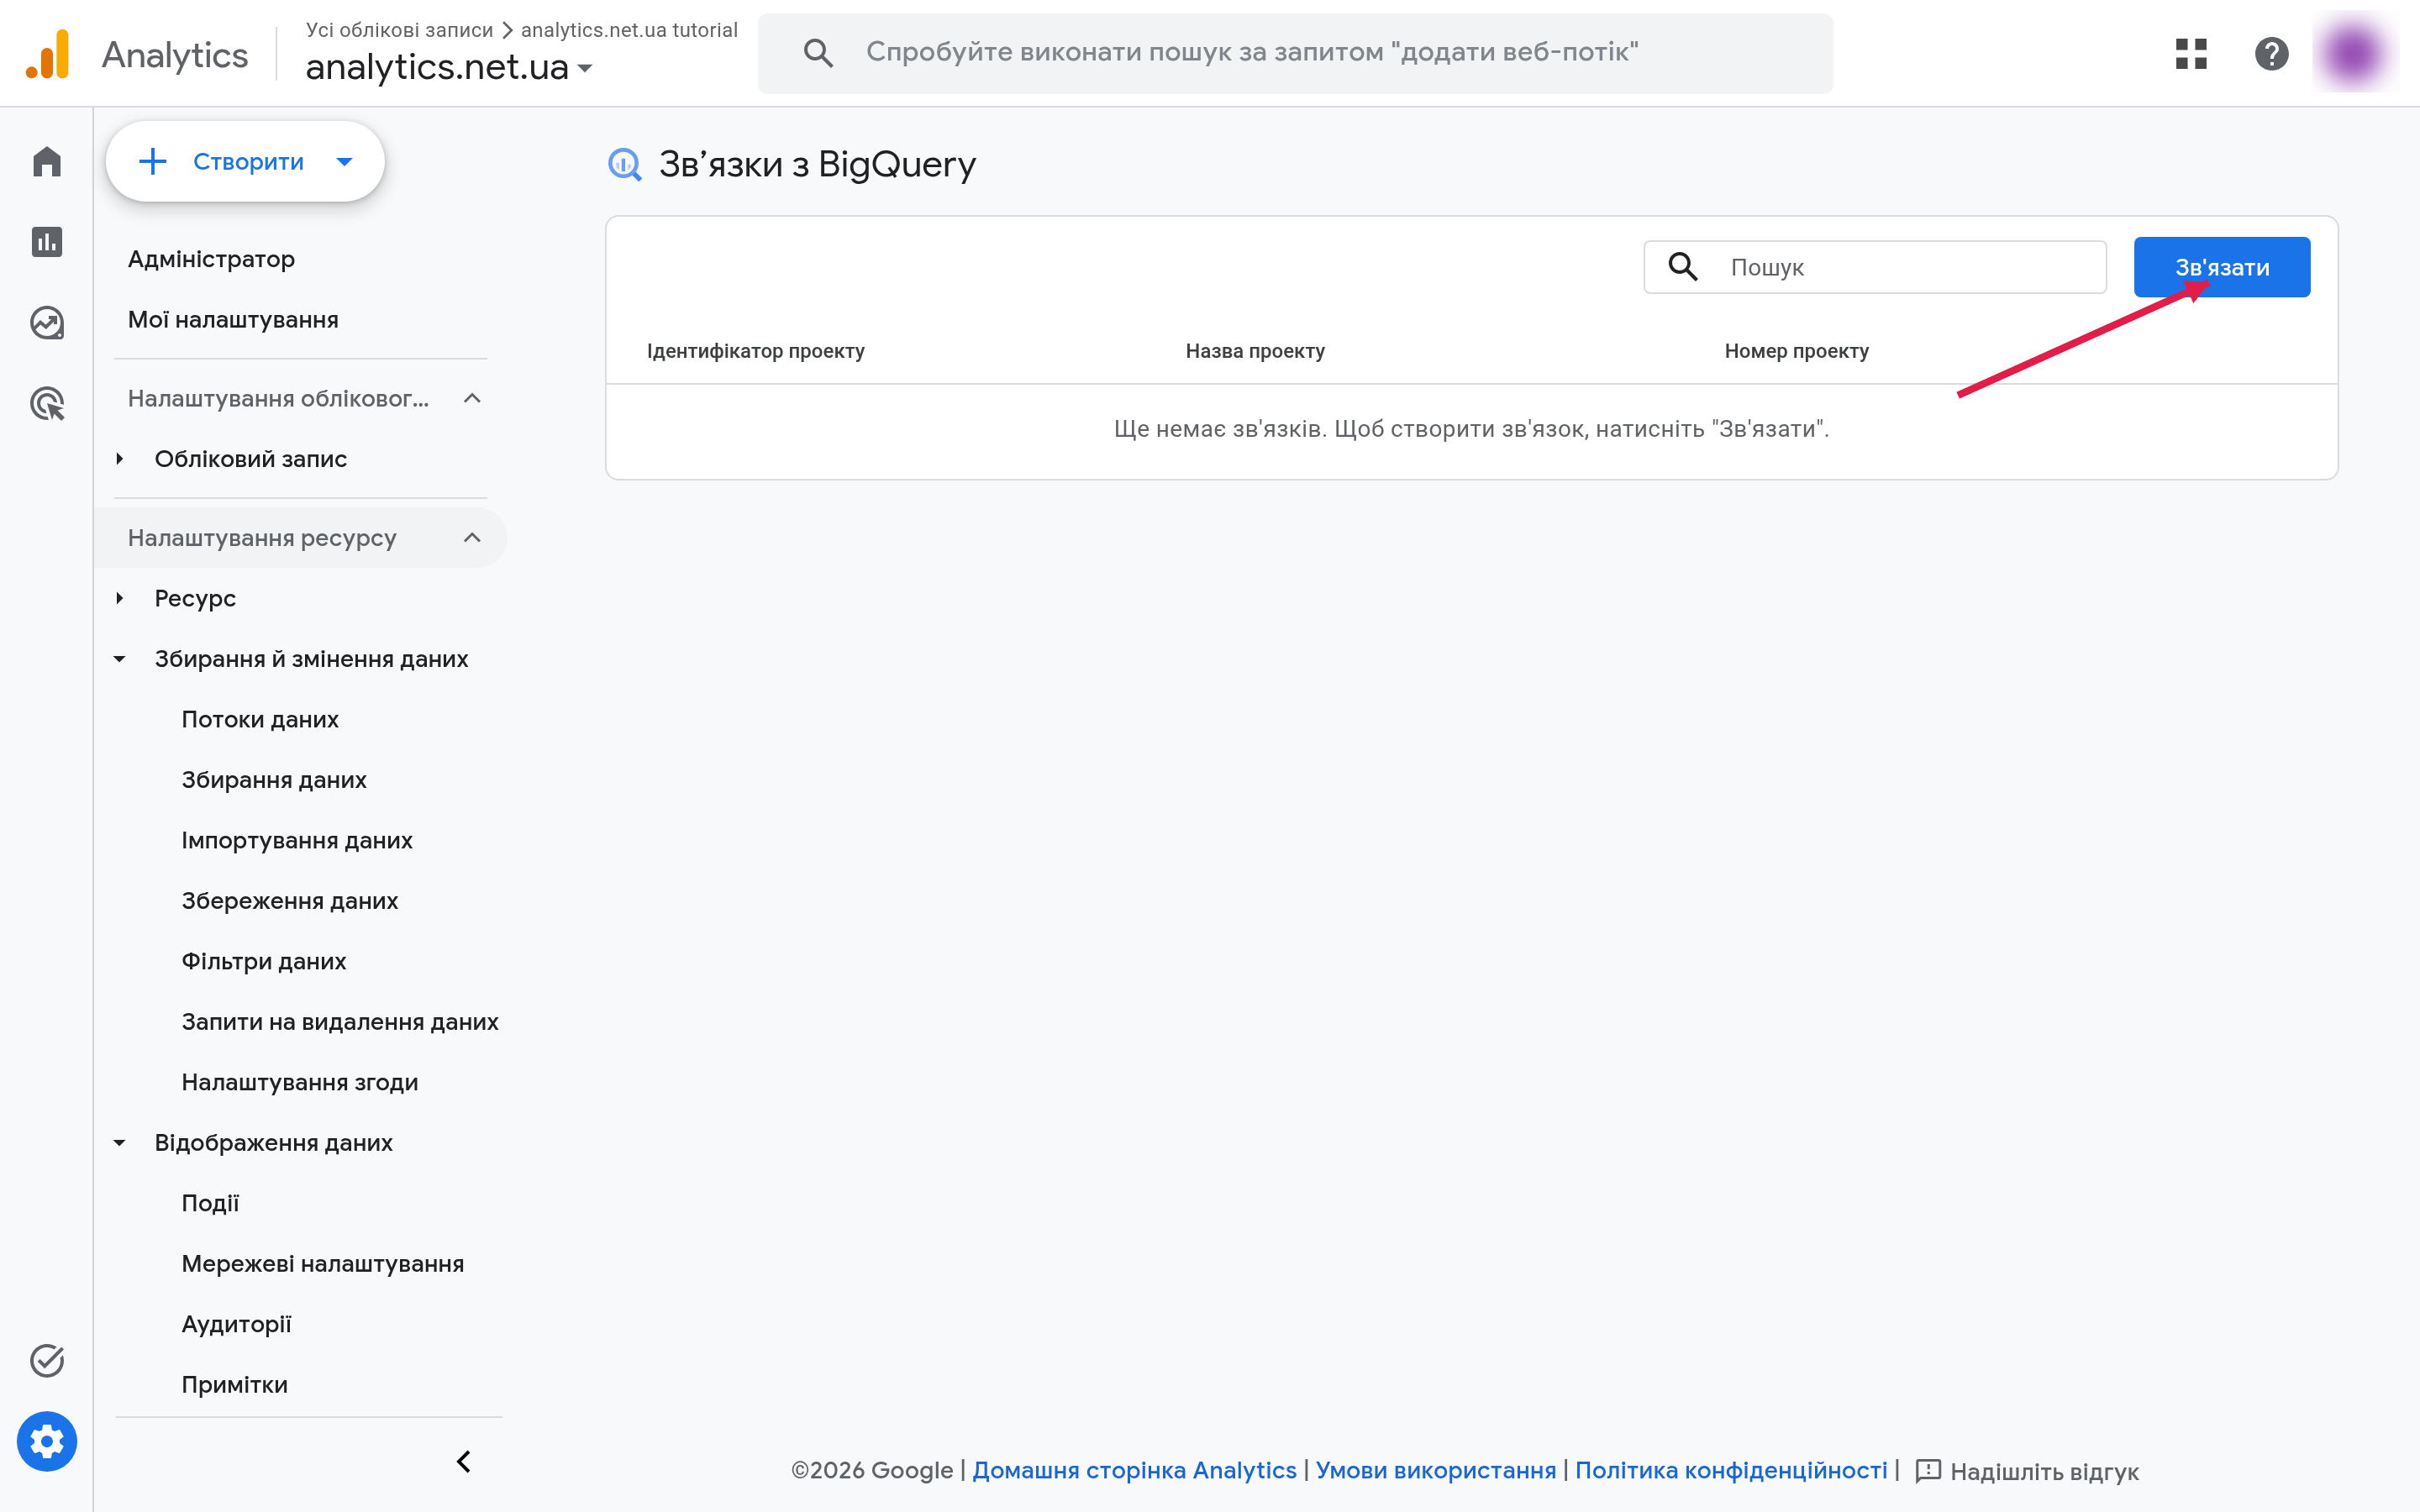Click the plus icon on the Створити button

(152, 161)
